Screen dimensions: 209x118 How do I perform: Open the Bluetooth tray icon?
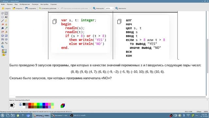(184, 115)
